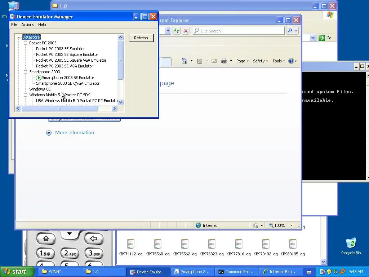Open the Print dropdown arrow
This screenshot has height=277, width=369.
231,61
